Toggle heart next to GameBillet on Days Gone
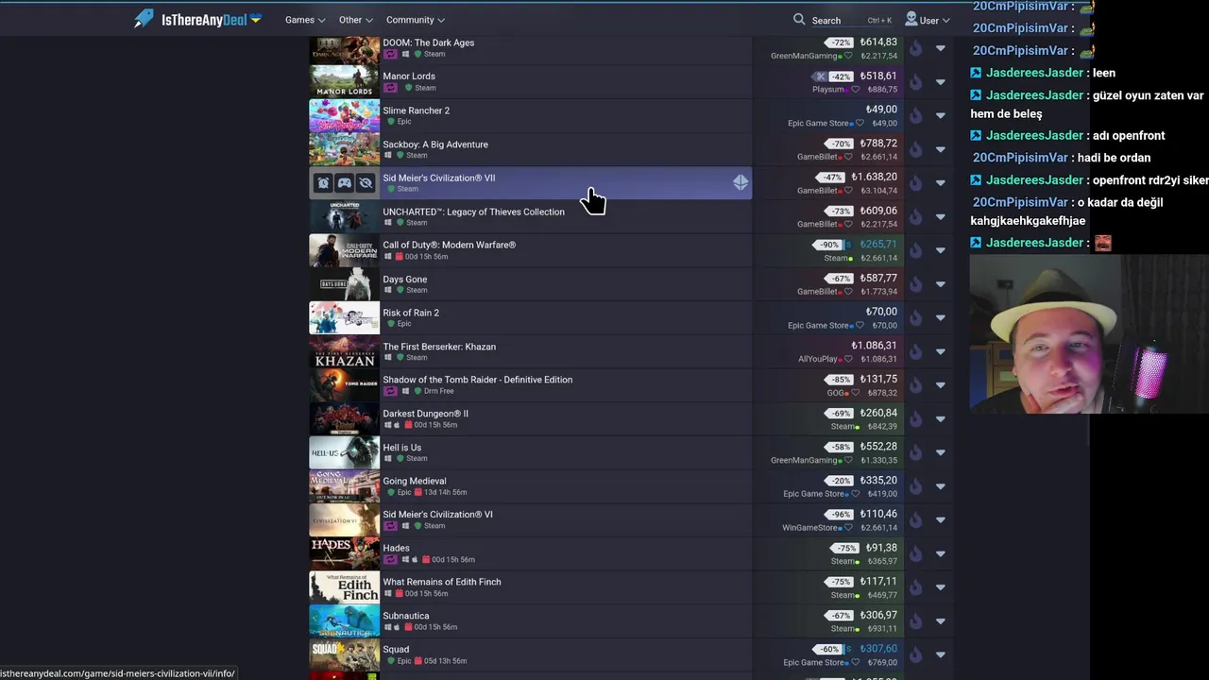The width and height of the screenshot is (1209, 680). coord(847,292)
